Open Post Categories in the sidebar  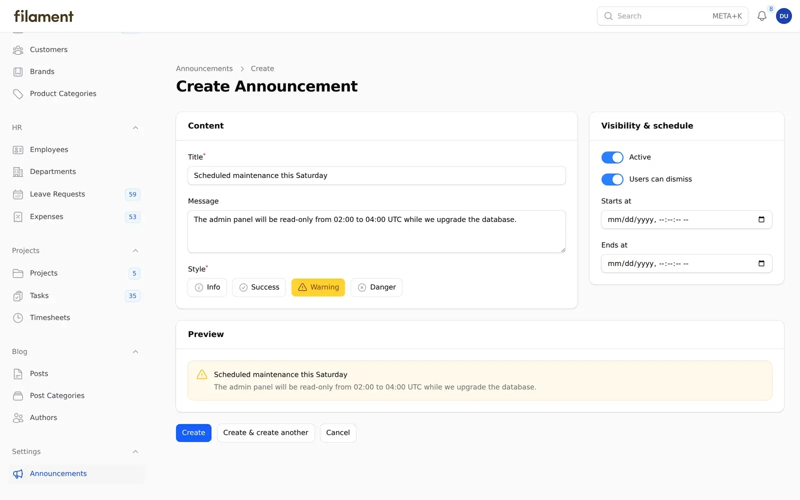coord(76,395)
